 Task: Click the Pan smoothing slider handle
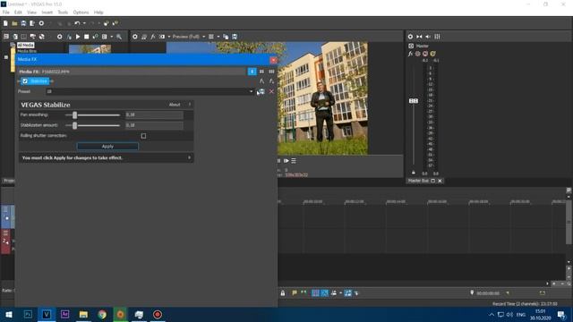coord(74,115)
